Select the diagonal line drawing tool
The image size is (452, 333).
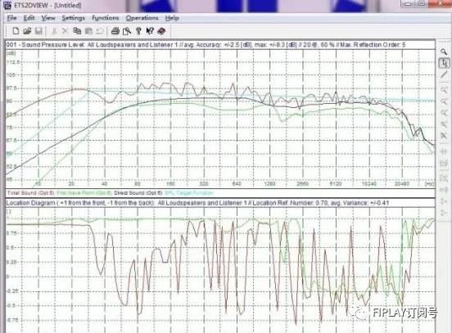pos(444,74)
